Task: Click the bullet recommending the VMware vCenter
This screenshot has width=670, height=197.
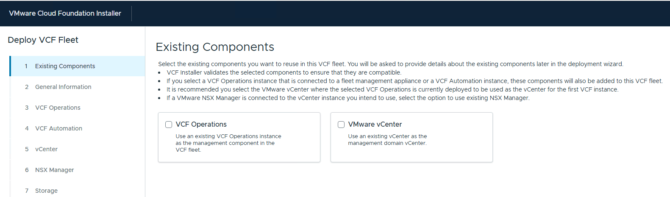Action: click(x=392, y=89)
